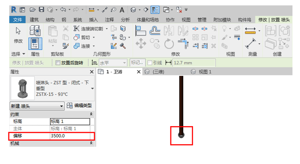The image size is (300, 164).
Task: Click the Cut geometry (剪切) tool
Action: tap(82, 37)
